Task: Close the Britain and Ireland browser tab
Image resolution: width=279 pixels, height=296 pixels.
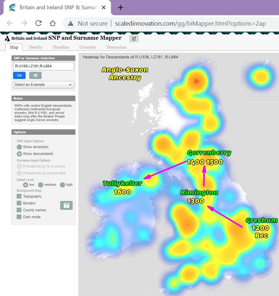Action: tap(104, 7)
